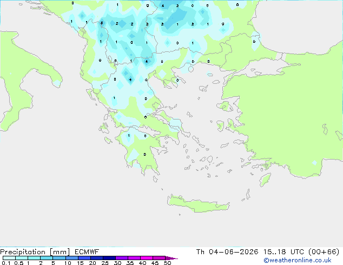Click the over-50 arrow tip of legend
The height and width of the screenshot is (265, 343).
click(171, 258)
